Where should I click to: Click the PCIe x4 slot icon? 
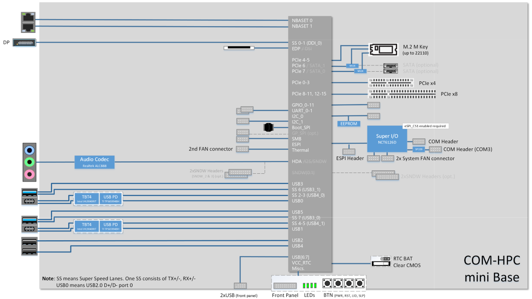(x=390, y=83)
